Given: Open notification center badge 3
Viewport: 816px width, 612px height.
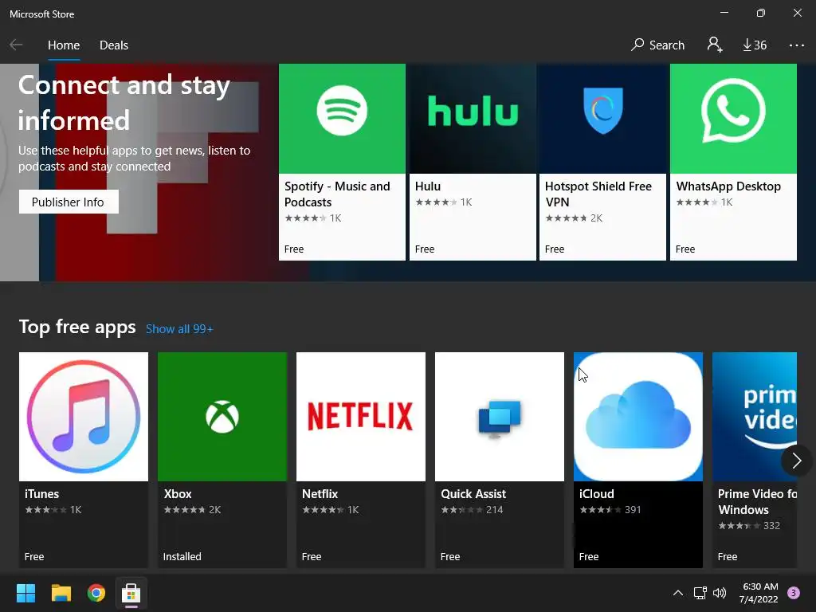Looking at the screenshot, I should point(794,593).
